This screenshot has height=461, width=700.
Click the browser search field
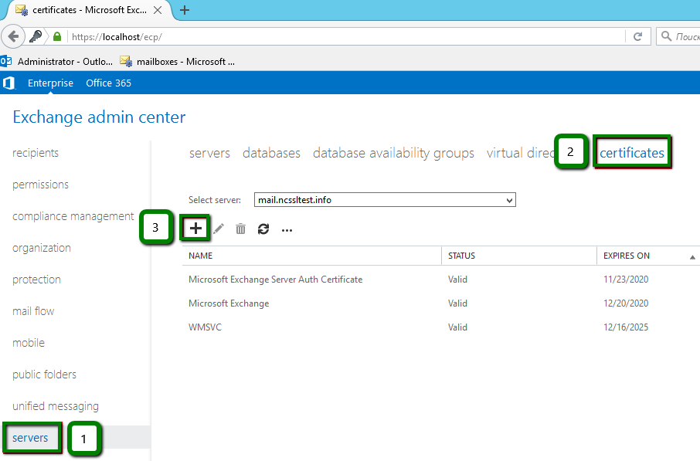[x=678, y=36]
